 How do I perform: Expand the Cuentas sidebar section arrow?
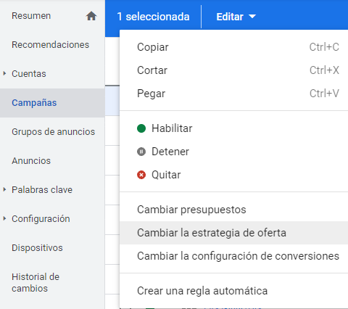(4, 73)
